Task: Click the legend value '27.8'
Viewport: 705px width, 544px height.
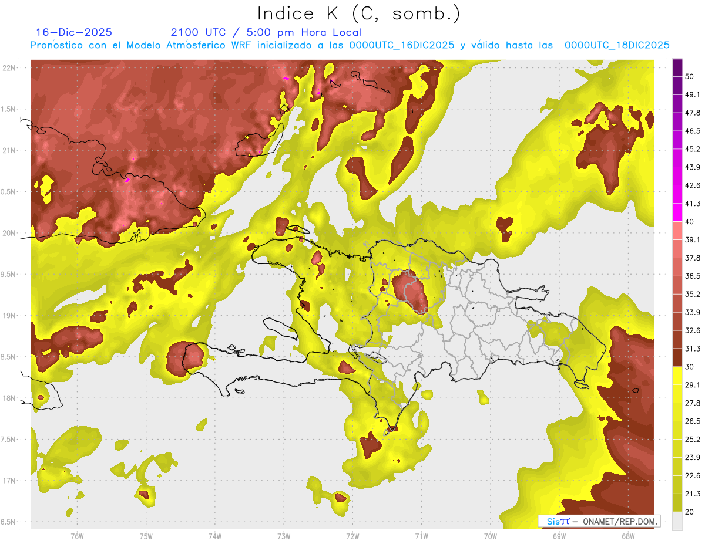Action: [x=692, y=403]
